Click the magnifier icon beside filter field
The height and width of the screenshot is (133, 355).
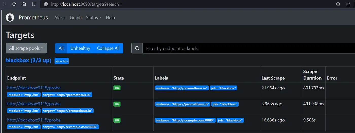(x=137, y=48)
